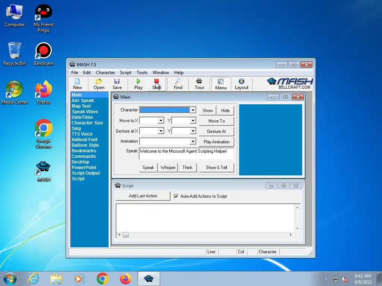The width and height of the screenshot is (382, 286).
Task: Click the Layout toolbar icon
Action: click(x=241, y=84)
